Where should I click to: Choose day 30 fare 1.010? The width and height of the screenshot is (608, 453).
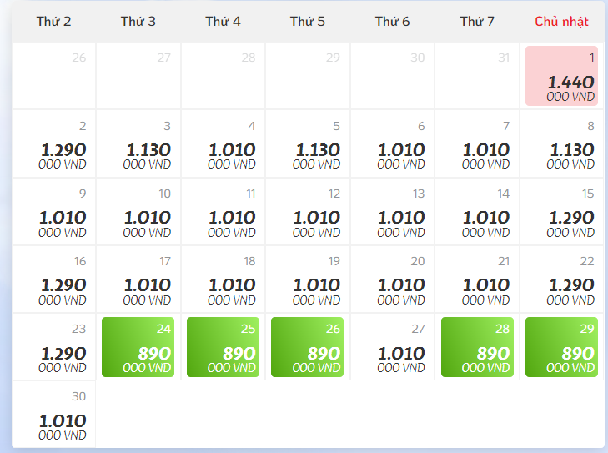pos(54,414)
